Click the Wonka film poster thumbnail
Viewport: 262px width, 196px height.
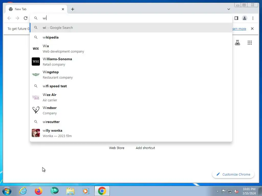point(36,133)
